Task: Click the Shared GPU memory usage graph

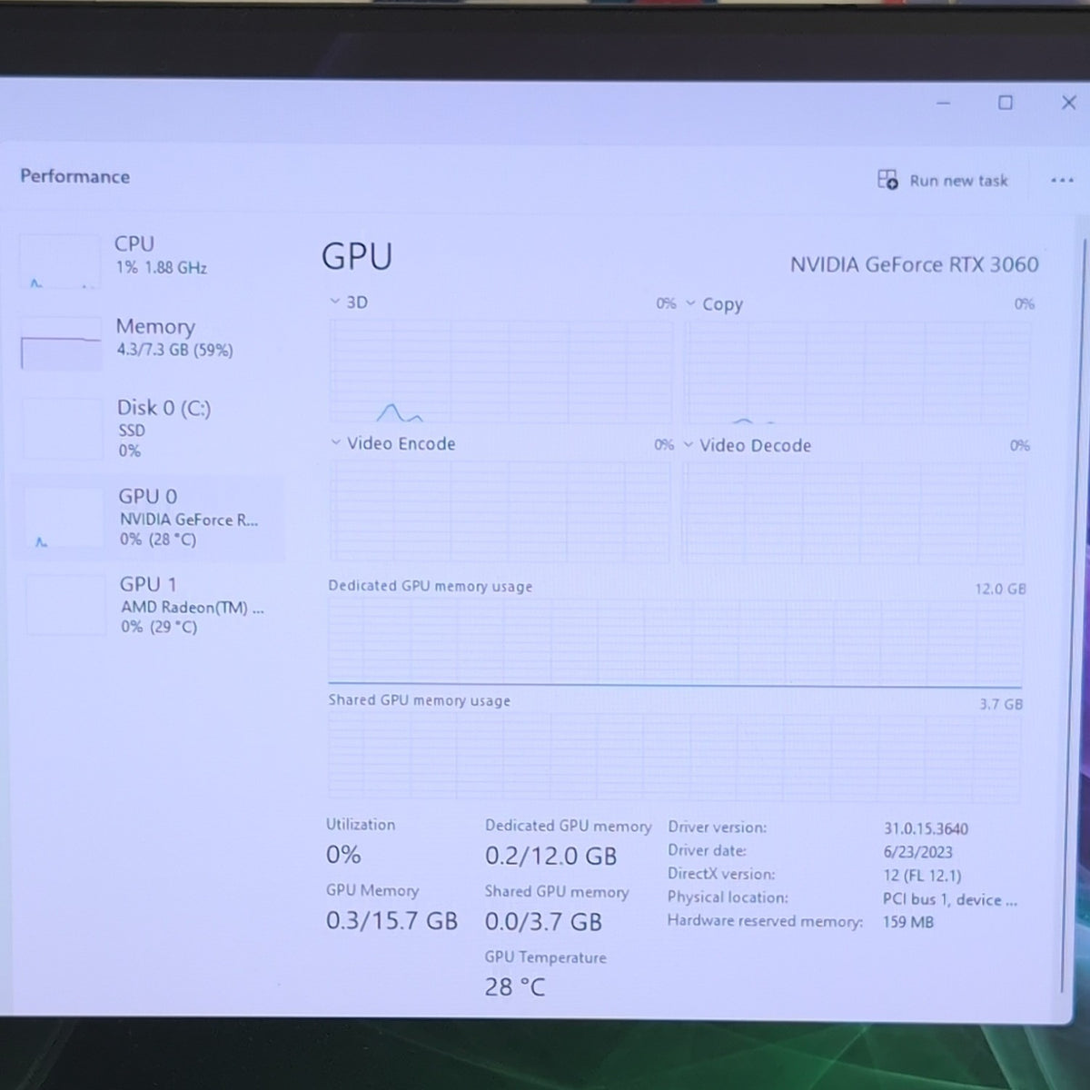Action: click(x=674, y=757)
